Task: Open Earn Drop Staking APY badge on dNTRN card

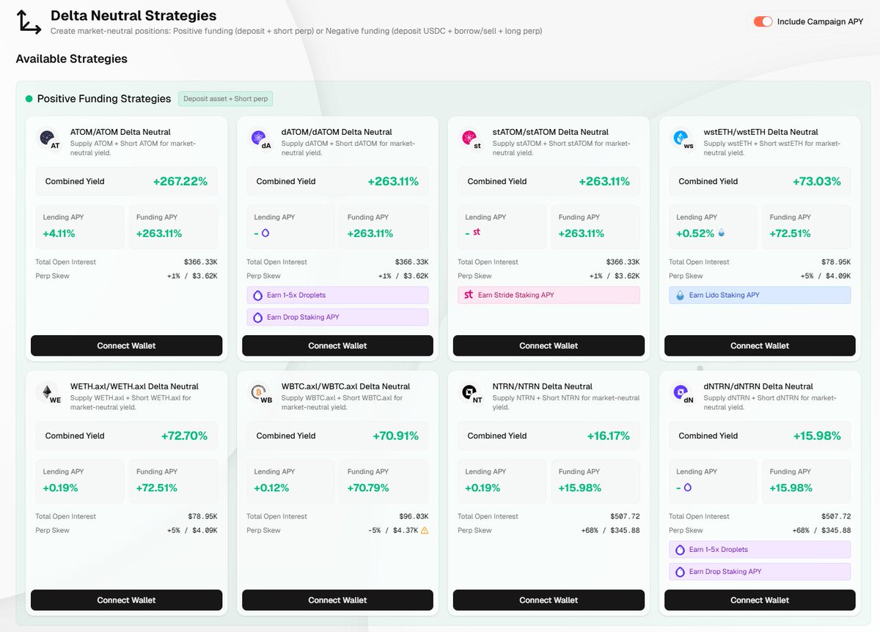Action: pyautogui.click(x=760, y=572)
